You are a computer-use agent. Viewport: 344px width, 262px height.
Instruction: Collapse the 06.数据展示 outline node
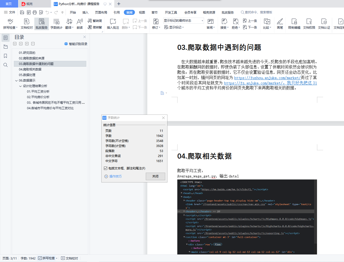pyautogui.click(x=16, y=81)
